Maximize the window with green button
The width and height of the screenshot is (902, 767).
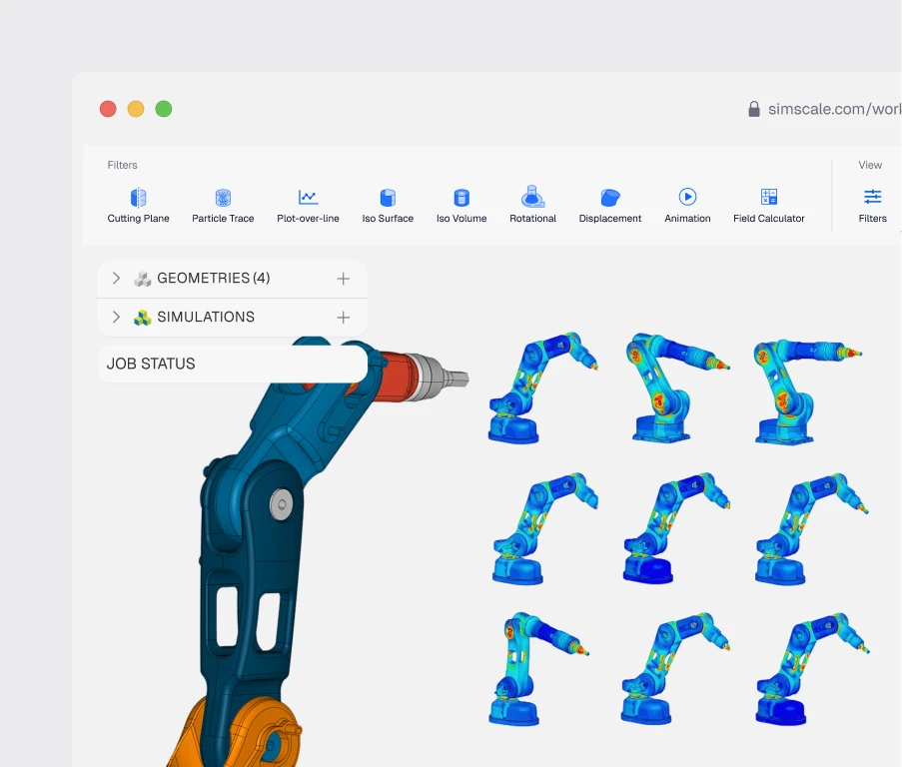[x=164, y=109]
